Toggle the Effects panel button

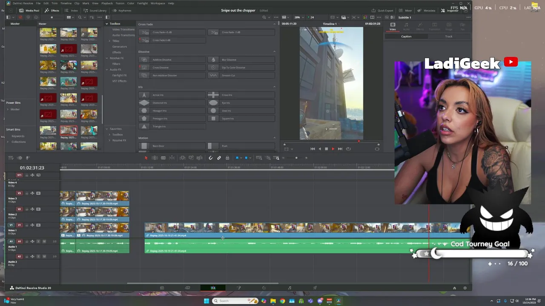52,10
